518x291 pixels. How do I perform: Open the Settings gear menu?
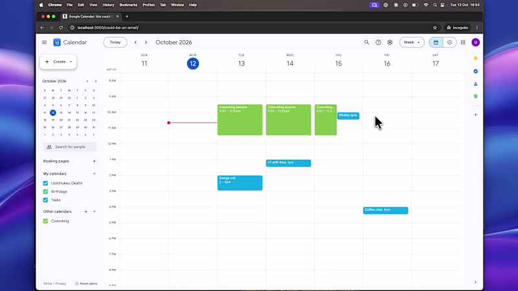(390, 42)
